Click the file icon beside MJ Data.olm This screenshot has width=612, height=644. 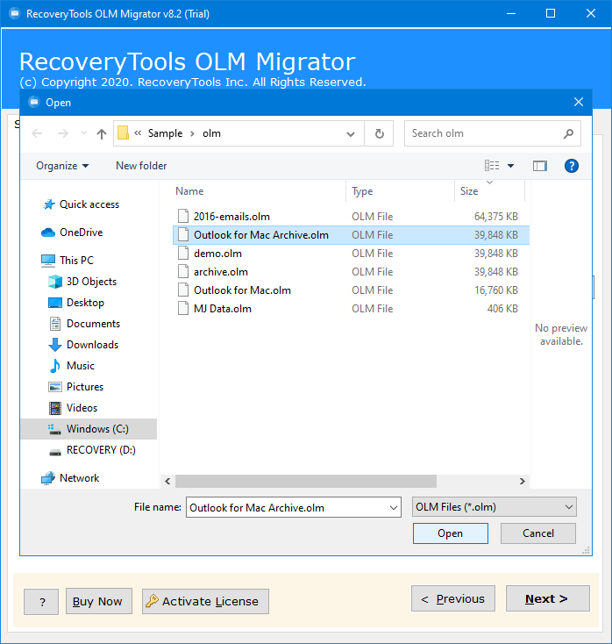(183, 309)
